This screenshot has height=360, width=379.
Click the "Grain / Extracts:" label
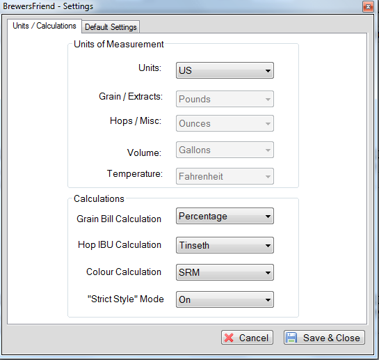pyautogui.click(x=131, y=97)
